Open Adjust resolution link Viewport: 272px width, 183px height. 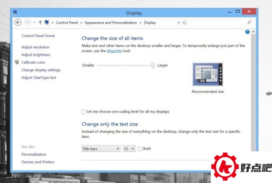pyautogui.click(x=35, y=47)
